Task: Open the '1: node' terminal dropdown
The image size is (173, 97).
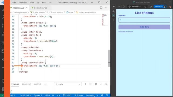Action: coord(68,84)
